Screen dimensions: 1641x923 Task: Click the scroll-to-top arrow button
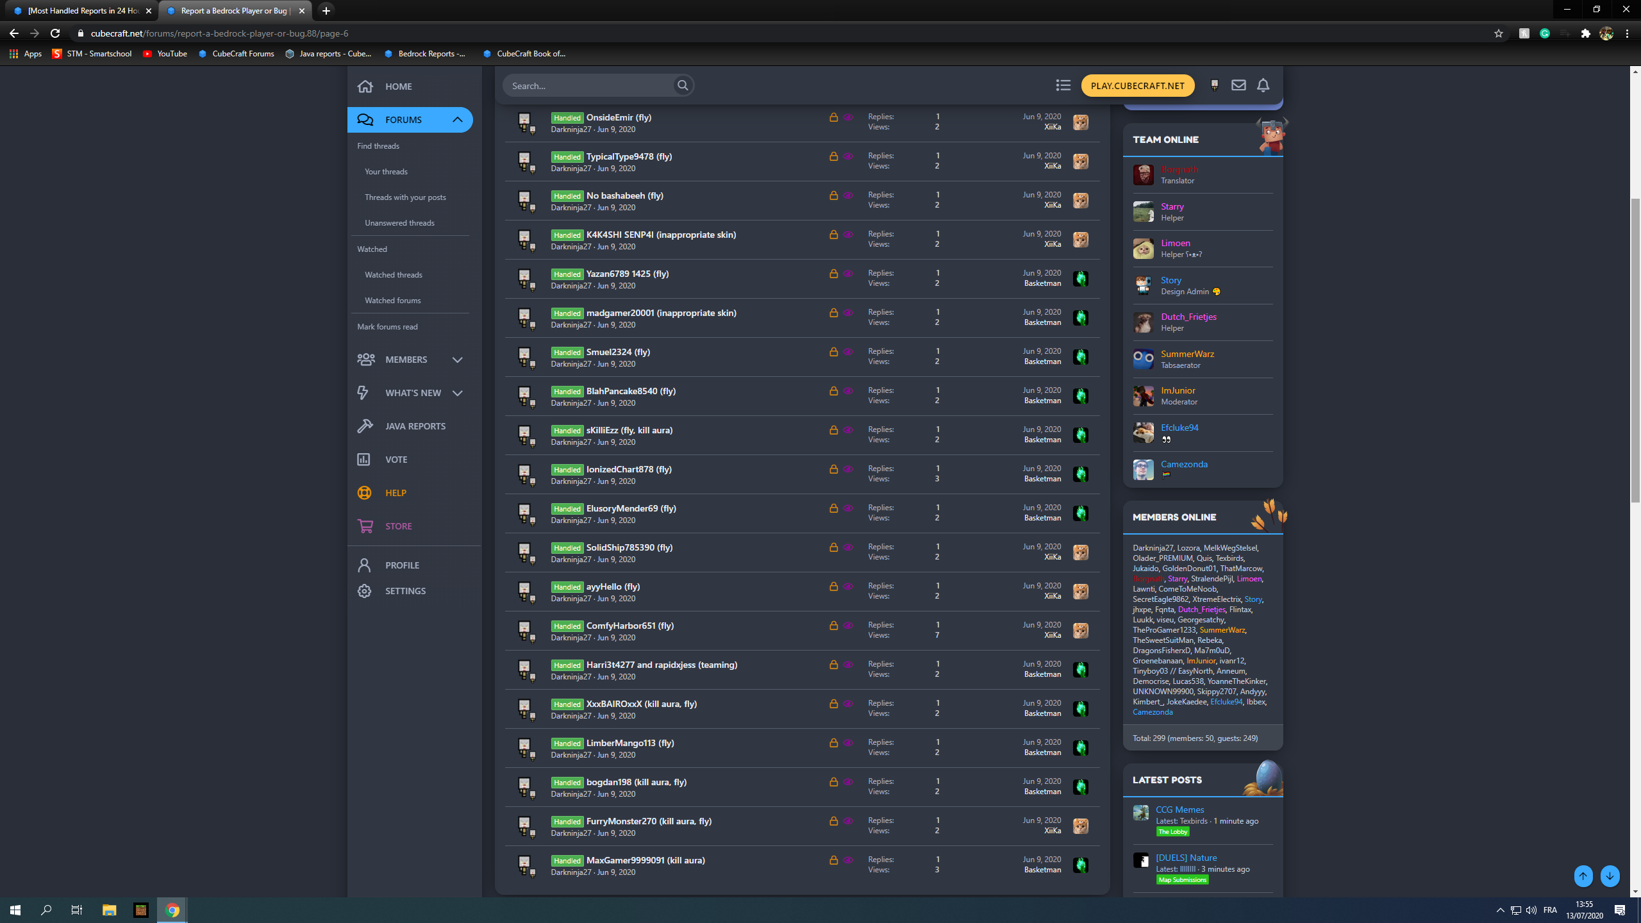[1583, 876]
